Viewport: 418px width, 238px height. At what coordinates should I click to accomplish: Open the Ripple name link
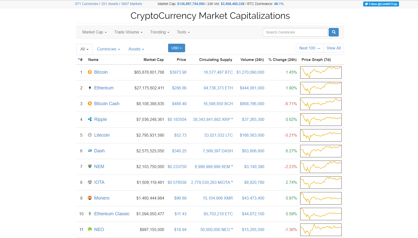click(101, 119)
